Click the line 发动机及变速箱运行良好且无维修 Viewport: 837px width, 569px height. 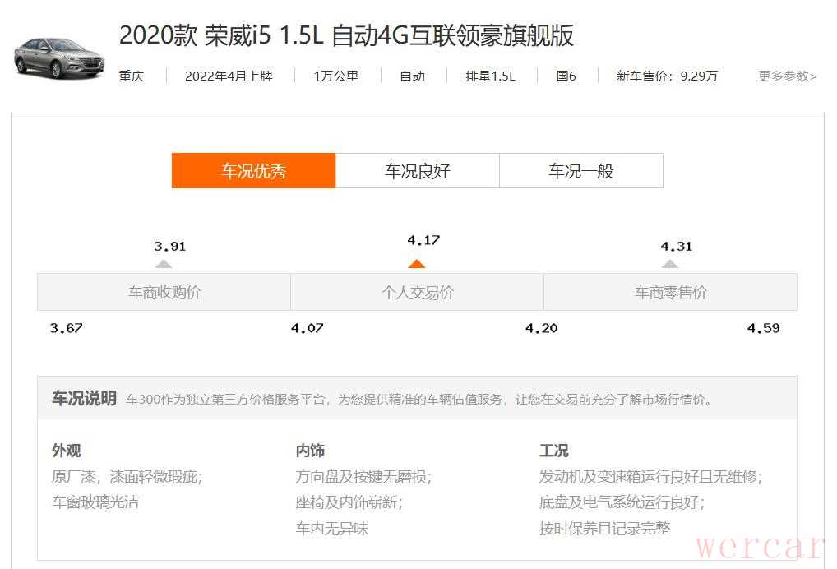pyautogui.click(x=650, y=476)
